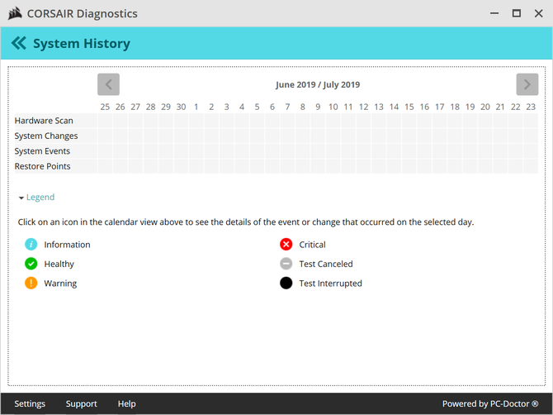Screen dimensions: 553x415
Task: Click Hardware Scan cell under day 25
Action: (105, 121)
